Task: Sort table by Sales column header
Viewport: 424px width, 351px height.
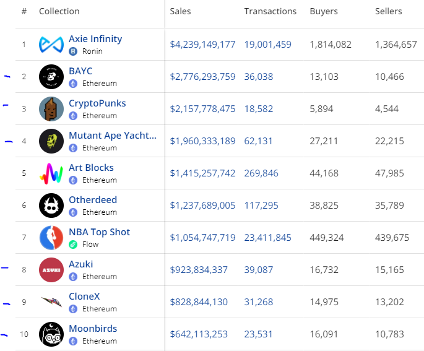Action: point(180,11)
